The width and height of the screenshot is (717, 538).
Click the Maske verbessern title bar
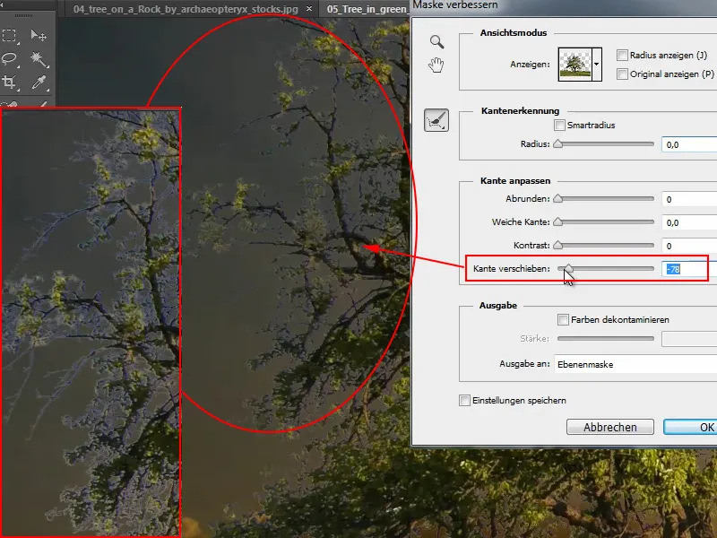(x=564, y=6)
